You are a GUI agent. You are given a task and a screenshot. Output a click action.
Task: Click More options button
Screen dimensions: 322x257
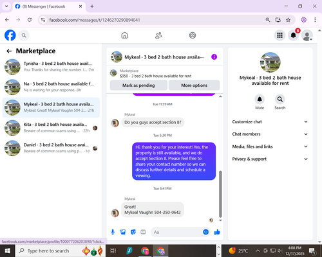coord(194,85)
